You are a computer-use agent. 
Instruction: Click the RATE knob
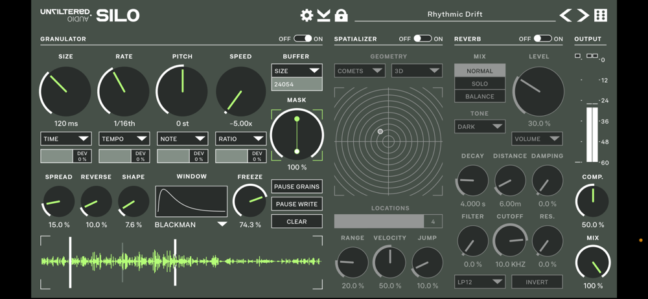click(124, 91)
